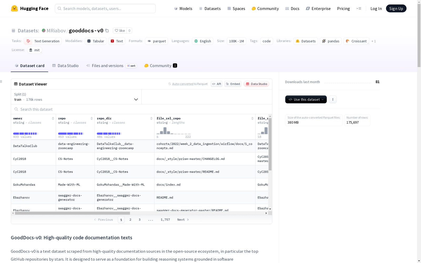Open the table of contents sidebar icon
421x263 pixels.
[x=1, y=82]
